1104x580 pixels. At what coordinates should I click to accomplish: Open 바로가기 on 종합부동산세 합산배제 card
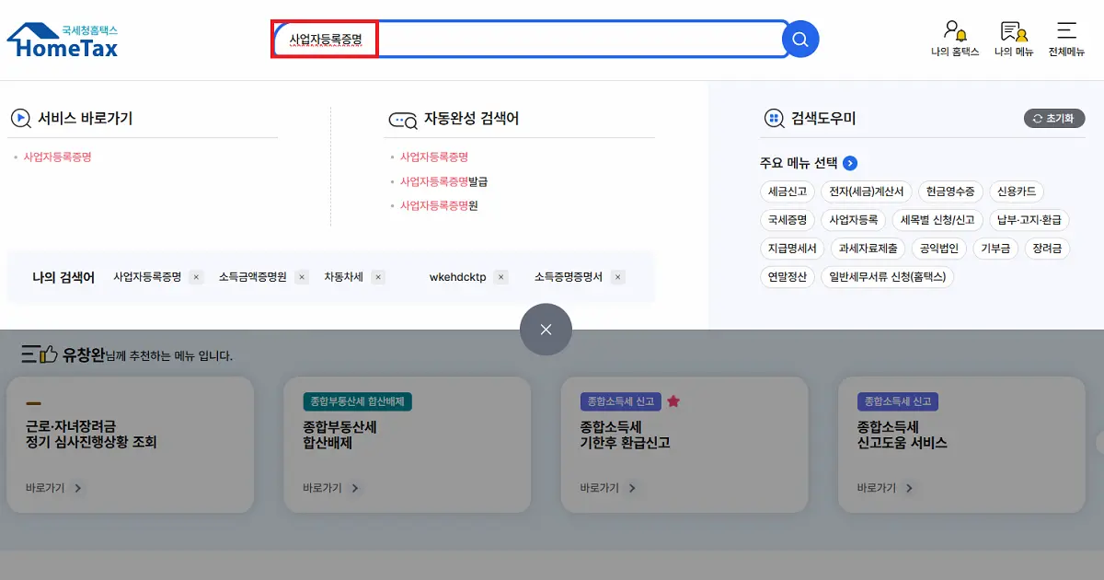[331, 488]
